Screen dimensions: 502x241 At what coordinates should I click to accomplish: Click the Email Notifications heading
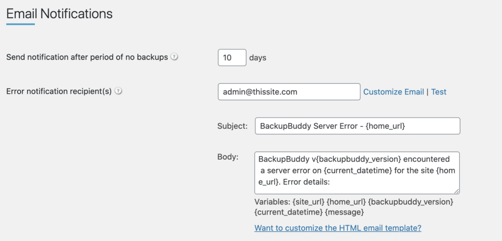pyautogui.click(x=59, y=14)
